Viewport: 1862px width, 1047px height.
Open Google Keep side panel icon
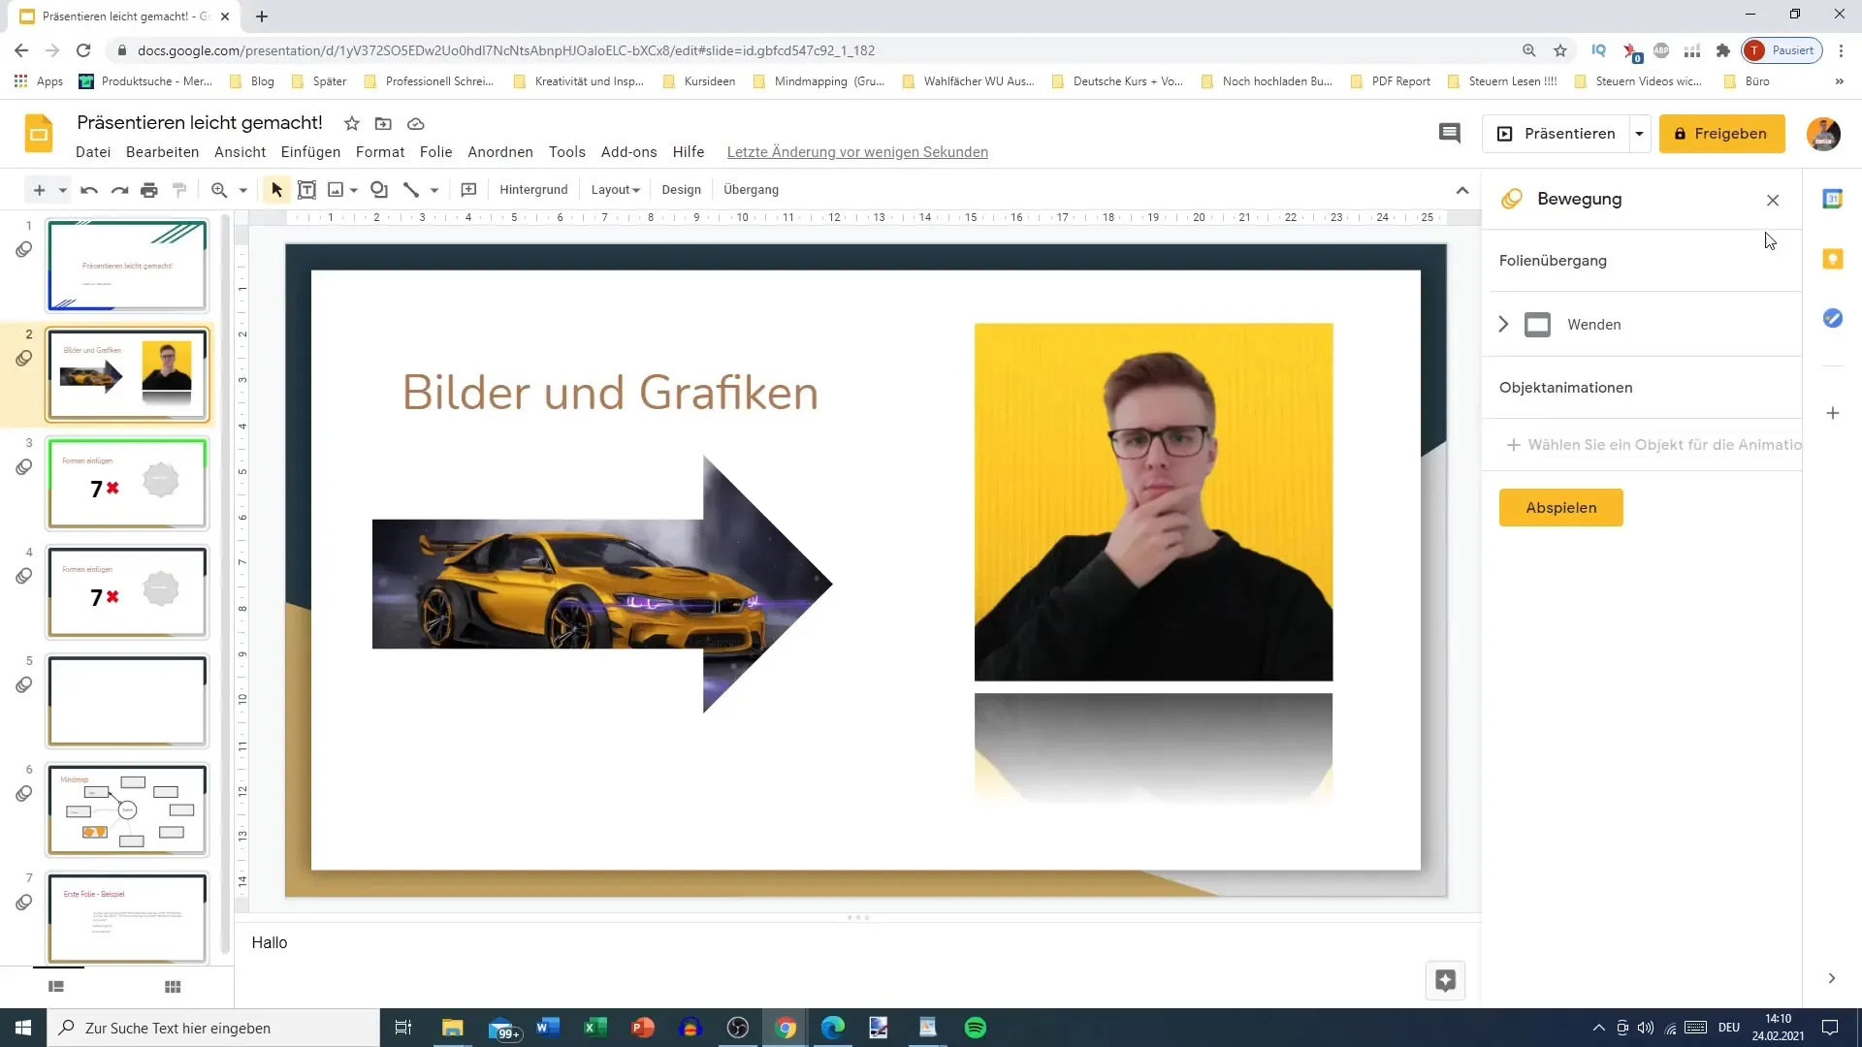(x=1832, y=259)
